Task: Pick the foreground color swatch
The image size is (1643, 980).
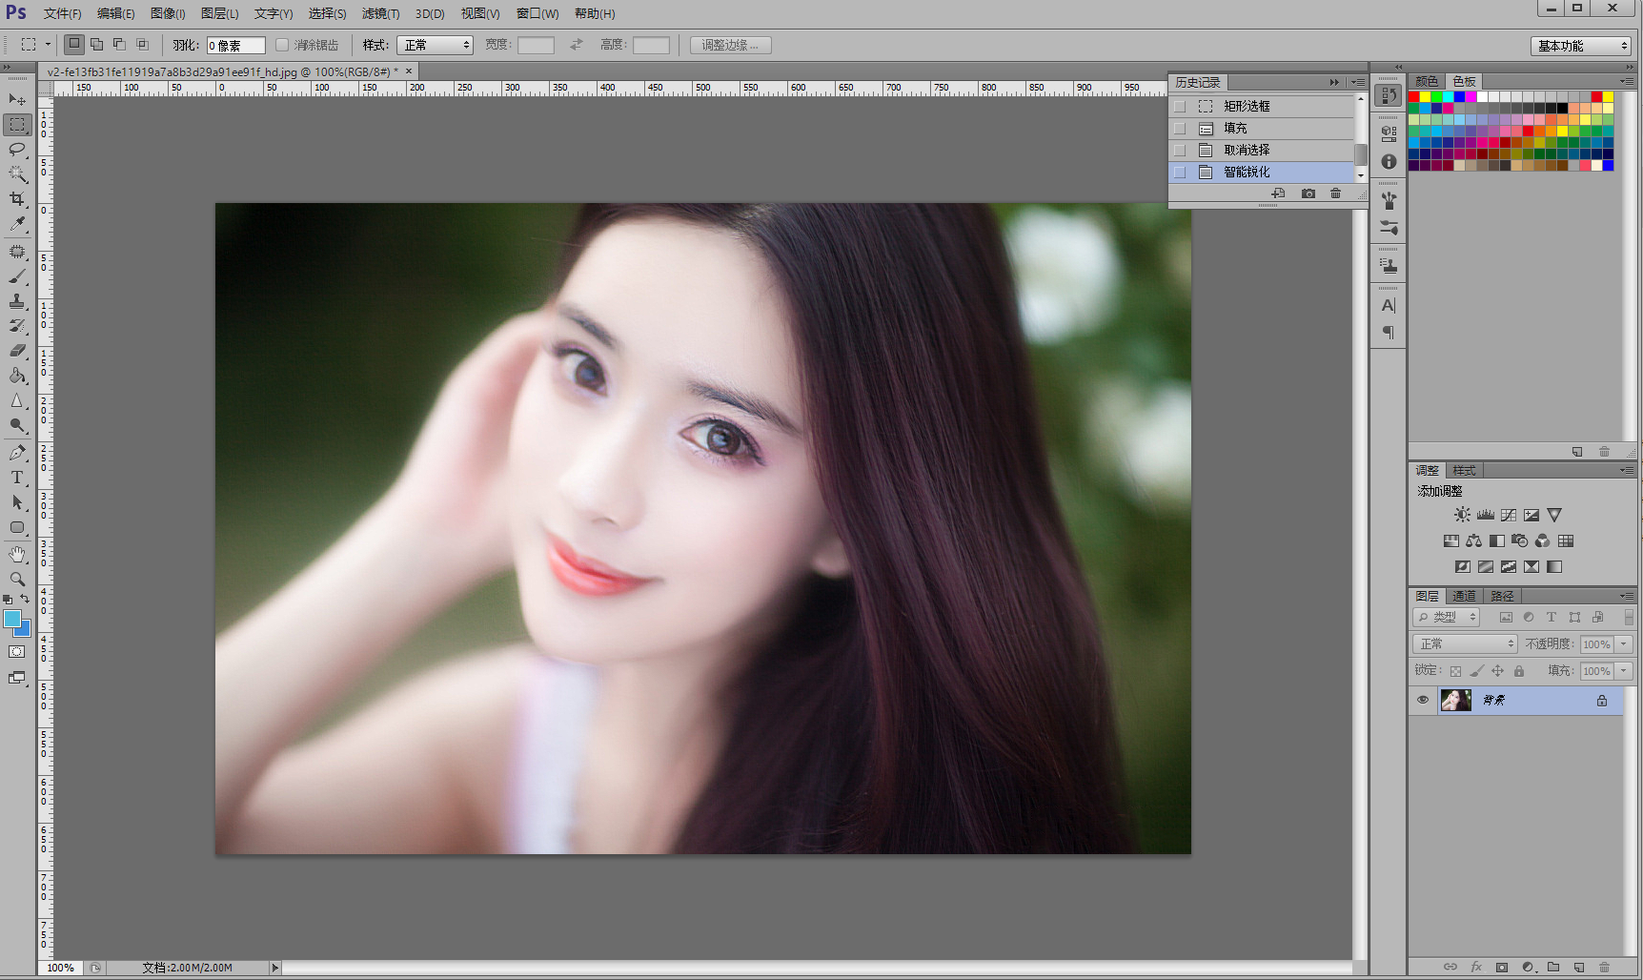Action: (x=12, y=619)
